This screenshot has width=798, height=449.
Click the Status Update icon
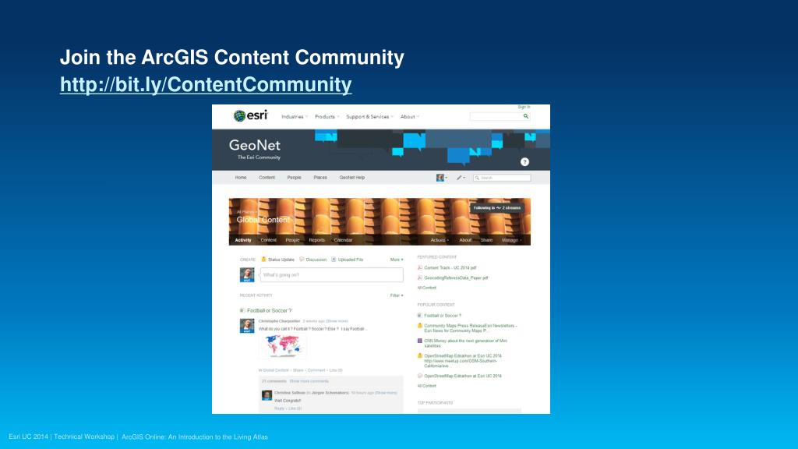click(263, 259)
